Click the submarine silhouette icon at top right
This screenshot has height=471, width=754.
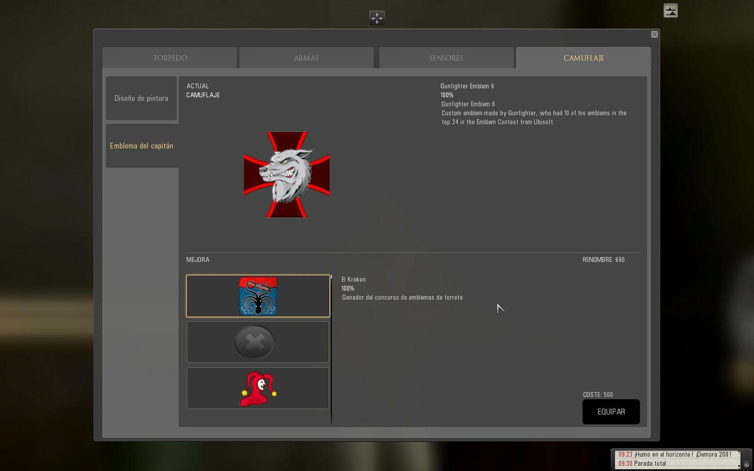[671, 11]
